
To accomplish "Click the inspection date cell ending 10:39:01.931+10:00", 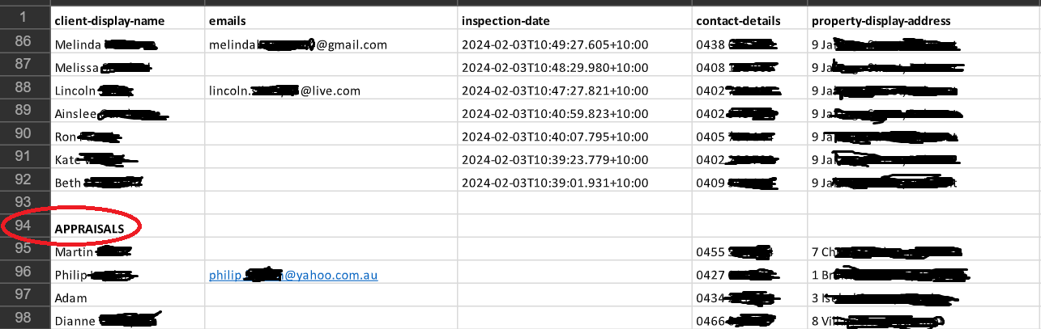I will click(555, 183).
